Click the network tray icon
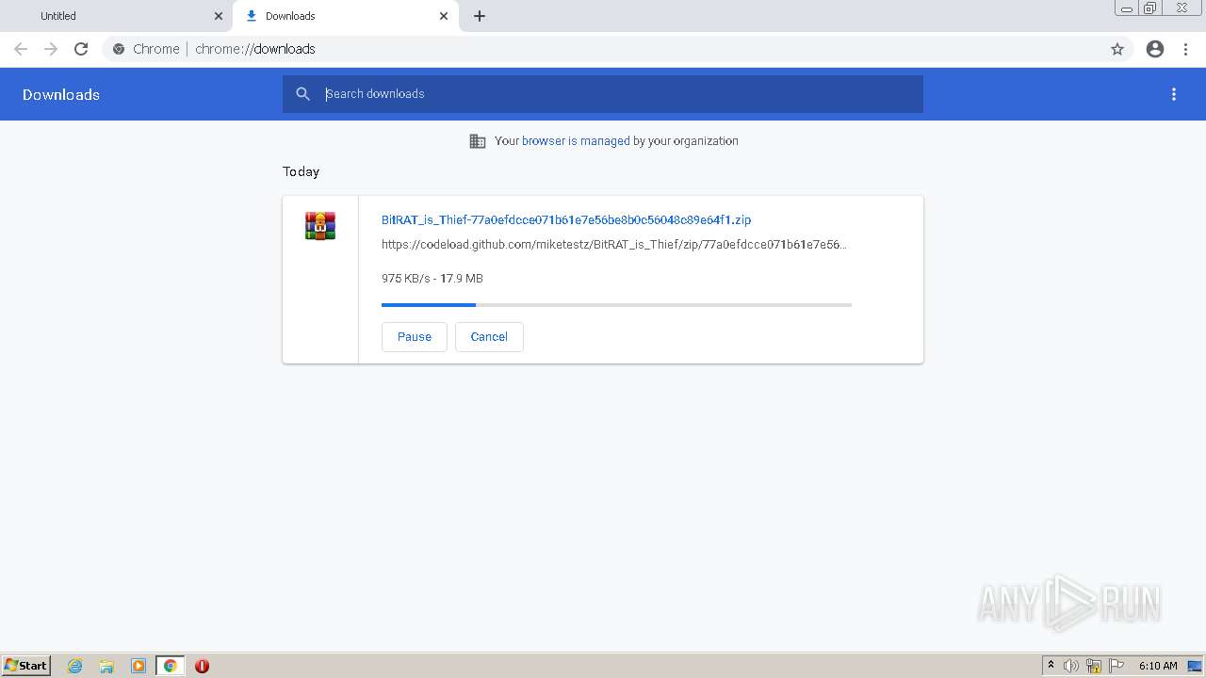The image size is (1206, 678). 1094,666
